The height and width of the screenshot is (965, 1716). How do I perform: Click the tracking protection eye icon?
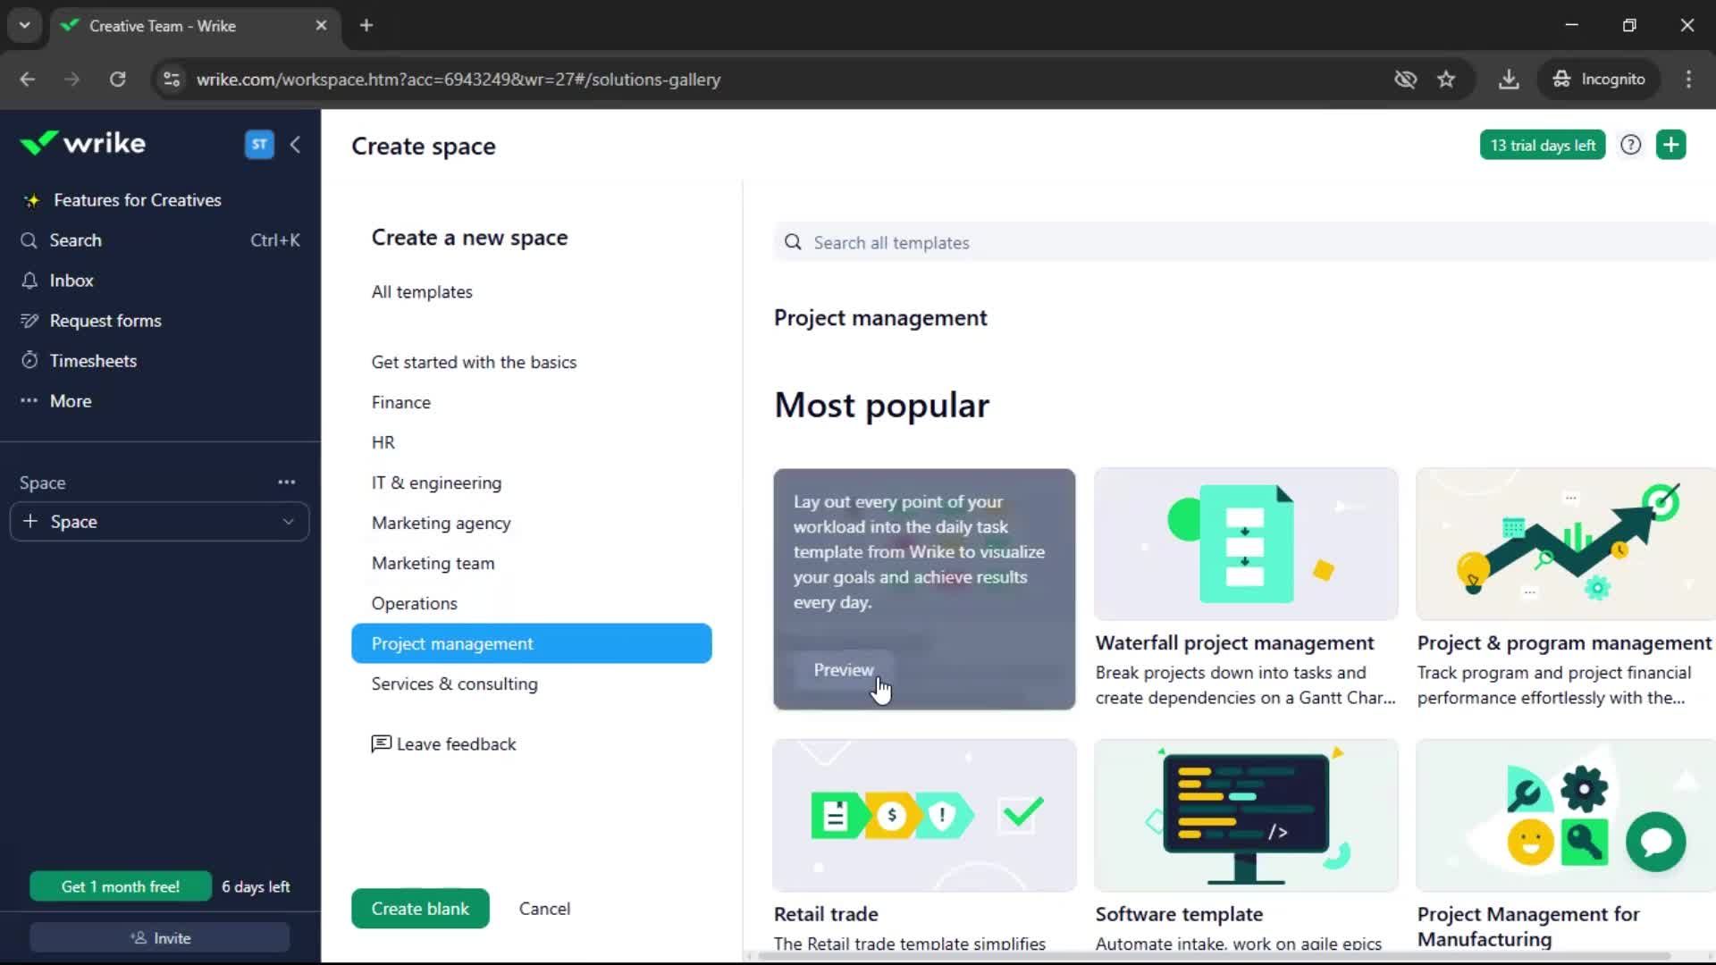pyautogui.click(x=1406, y=80)
